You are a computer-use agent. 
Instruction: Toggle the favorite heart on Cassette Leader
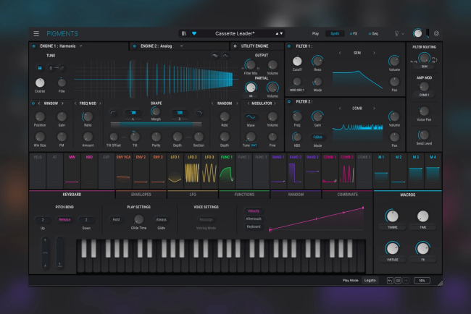coord(194,33)
